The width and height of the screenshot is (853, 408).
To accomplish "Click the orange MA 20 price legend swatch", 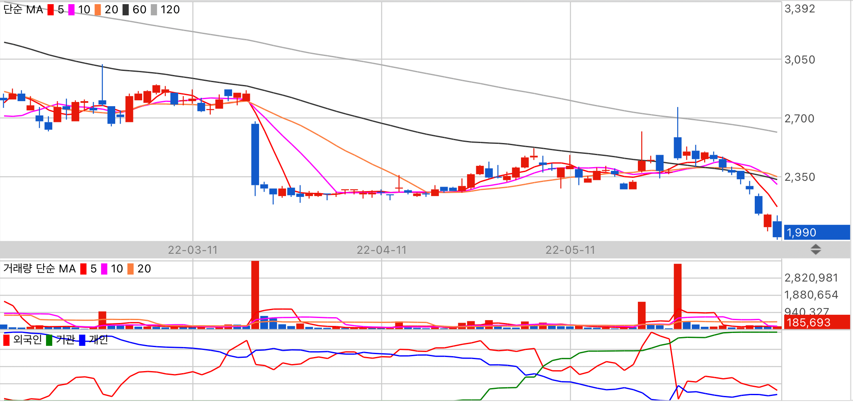I will coord(98,10).
